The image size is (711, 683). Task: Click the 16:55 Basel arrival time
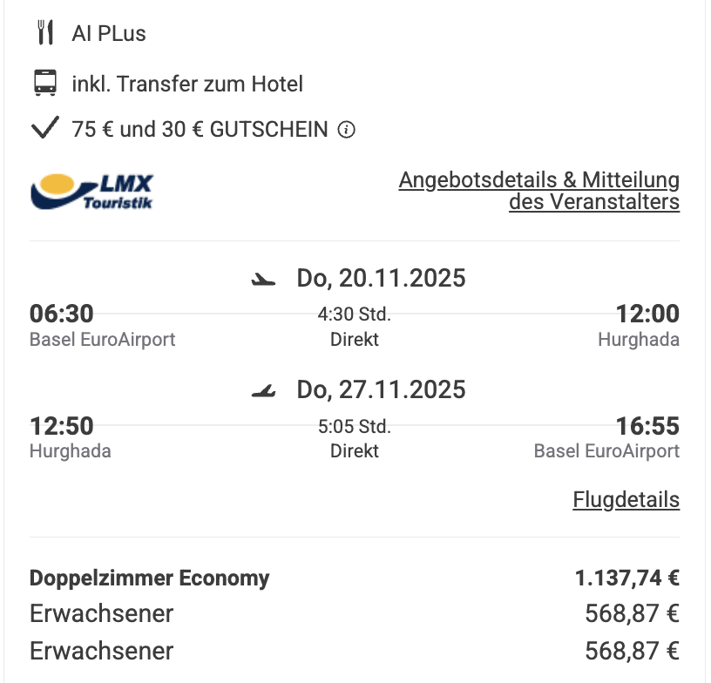[x=647, y=426]
